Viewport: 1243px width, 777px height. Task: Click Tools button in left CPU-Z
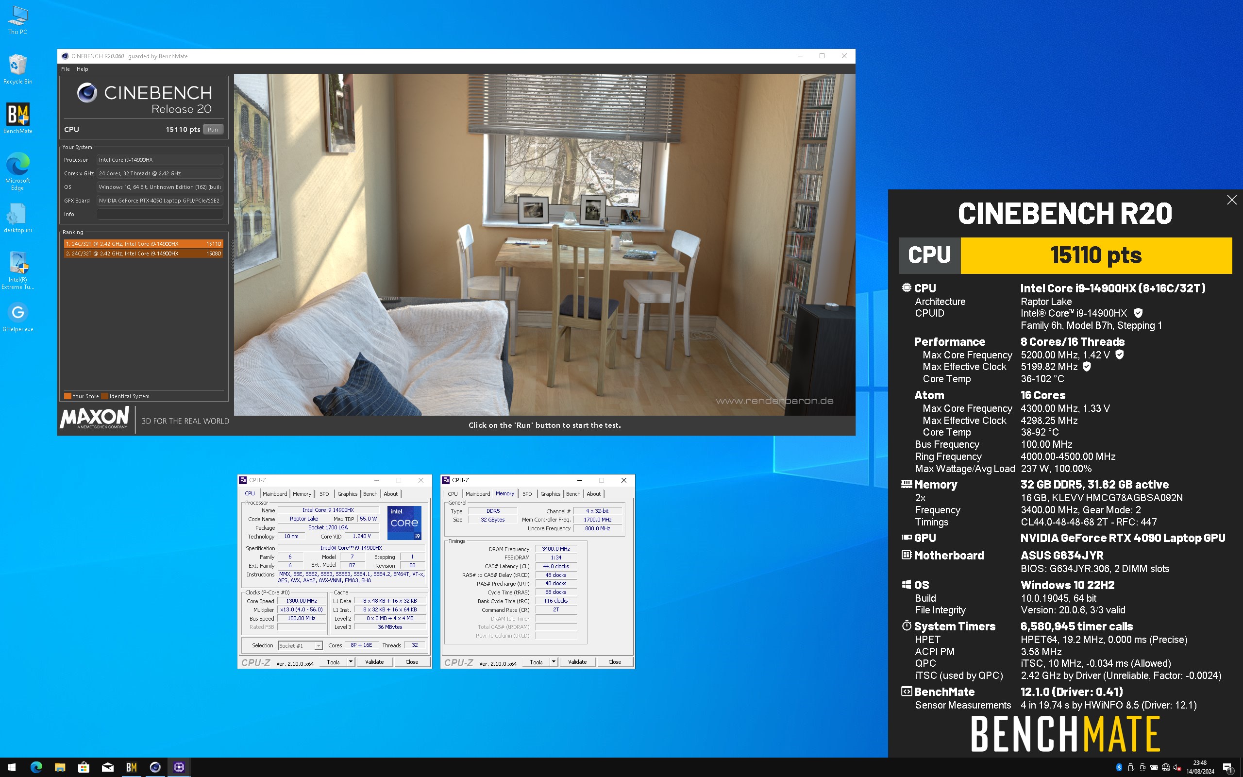click(x=334, y=662)
